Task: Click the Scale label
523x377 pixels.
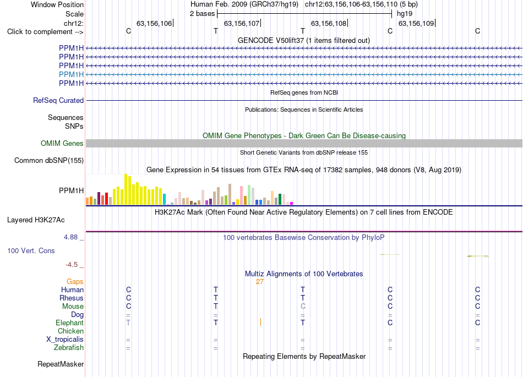Action: 74,14
